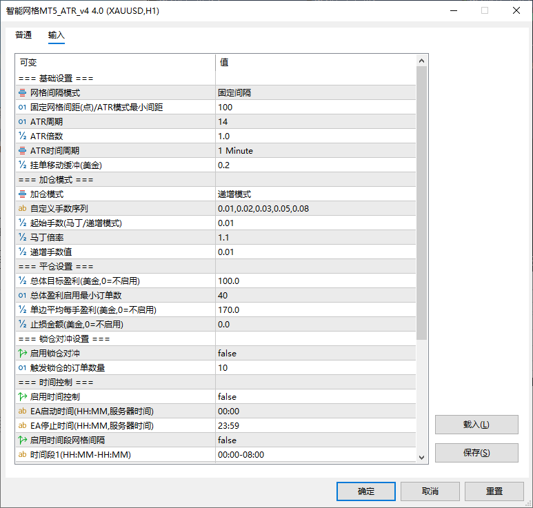Select the === 加仓模式 === header row
The height and width of the screenshot is (508, 533).
(x=216, y=180)
